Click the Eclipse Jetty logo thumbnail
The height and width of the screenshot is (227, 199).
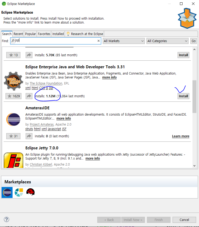pyautogui.click(x=13, y=160)
